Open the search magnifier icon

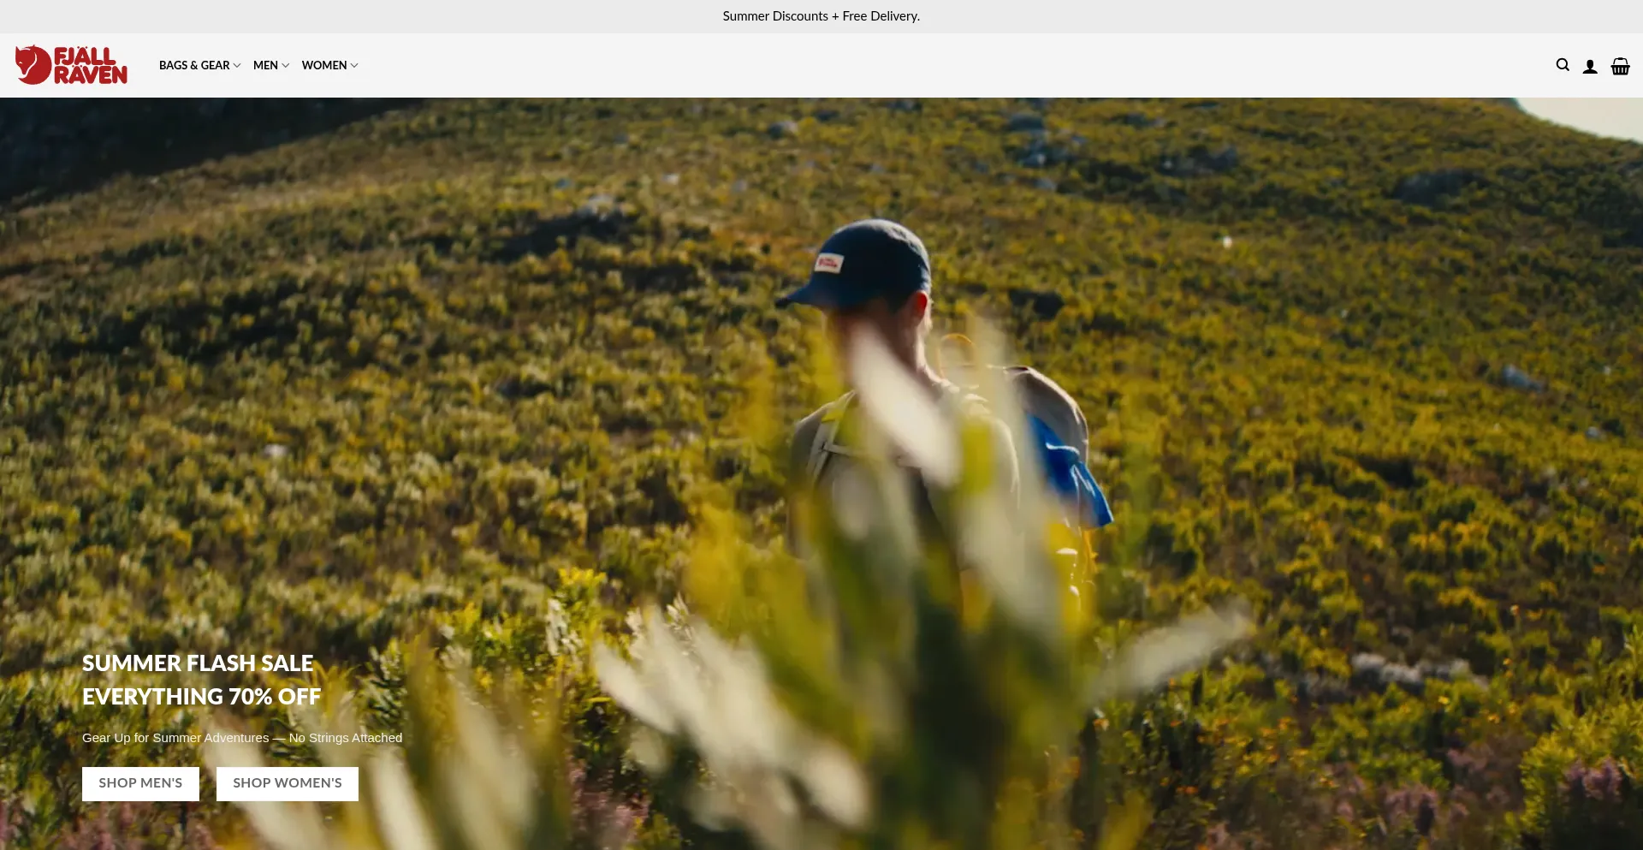(x=1563, y=65)
